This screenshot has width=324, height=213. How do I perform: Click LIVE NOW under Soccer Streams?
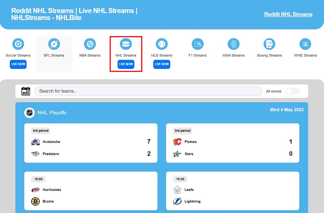pyautogui.click(x=18, y=64)
